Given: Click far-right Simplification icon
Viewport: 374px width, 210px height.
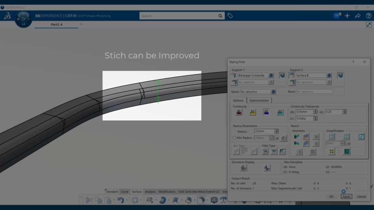Looking at the screenshot, I should (x=362, y=136).
